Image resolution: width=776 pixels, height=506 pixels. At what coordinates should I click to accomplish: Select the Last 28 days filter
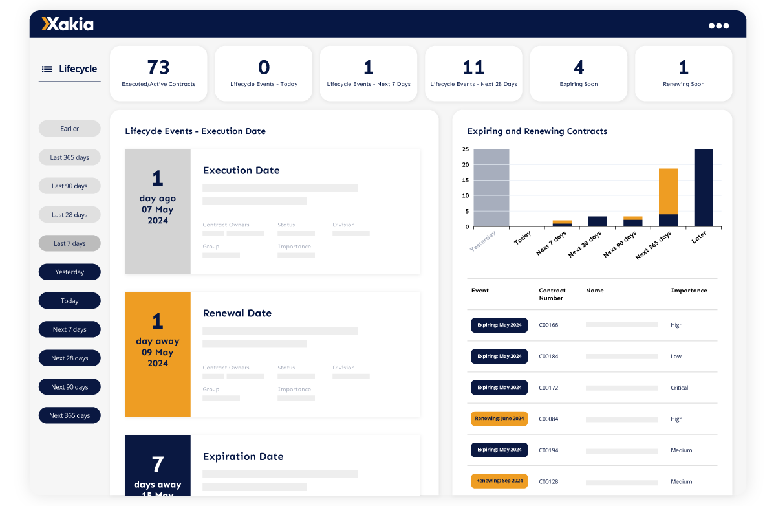click(70, 215)
